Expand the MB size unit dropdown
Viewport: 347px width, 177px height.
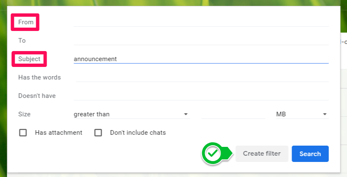click(302, 114)
